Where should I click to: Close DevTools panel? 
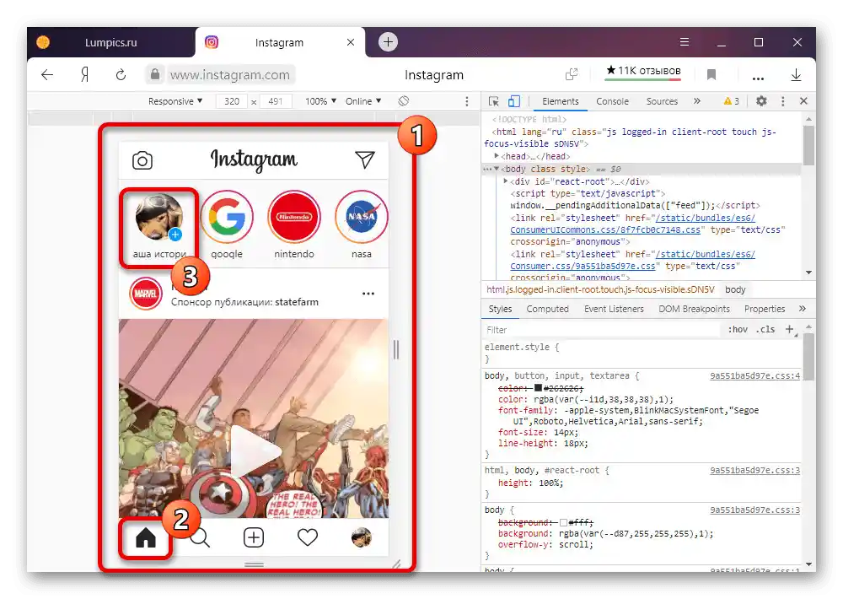[x=803, y=100]
